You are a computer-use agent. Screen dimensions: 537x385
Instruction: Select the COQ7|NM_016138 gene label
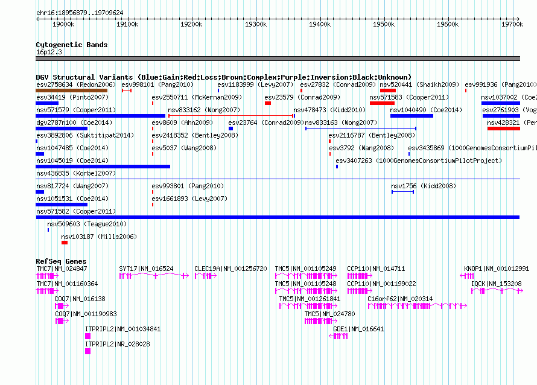coord(80,299)
